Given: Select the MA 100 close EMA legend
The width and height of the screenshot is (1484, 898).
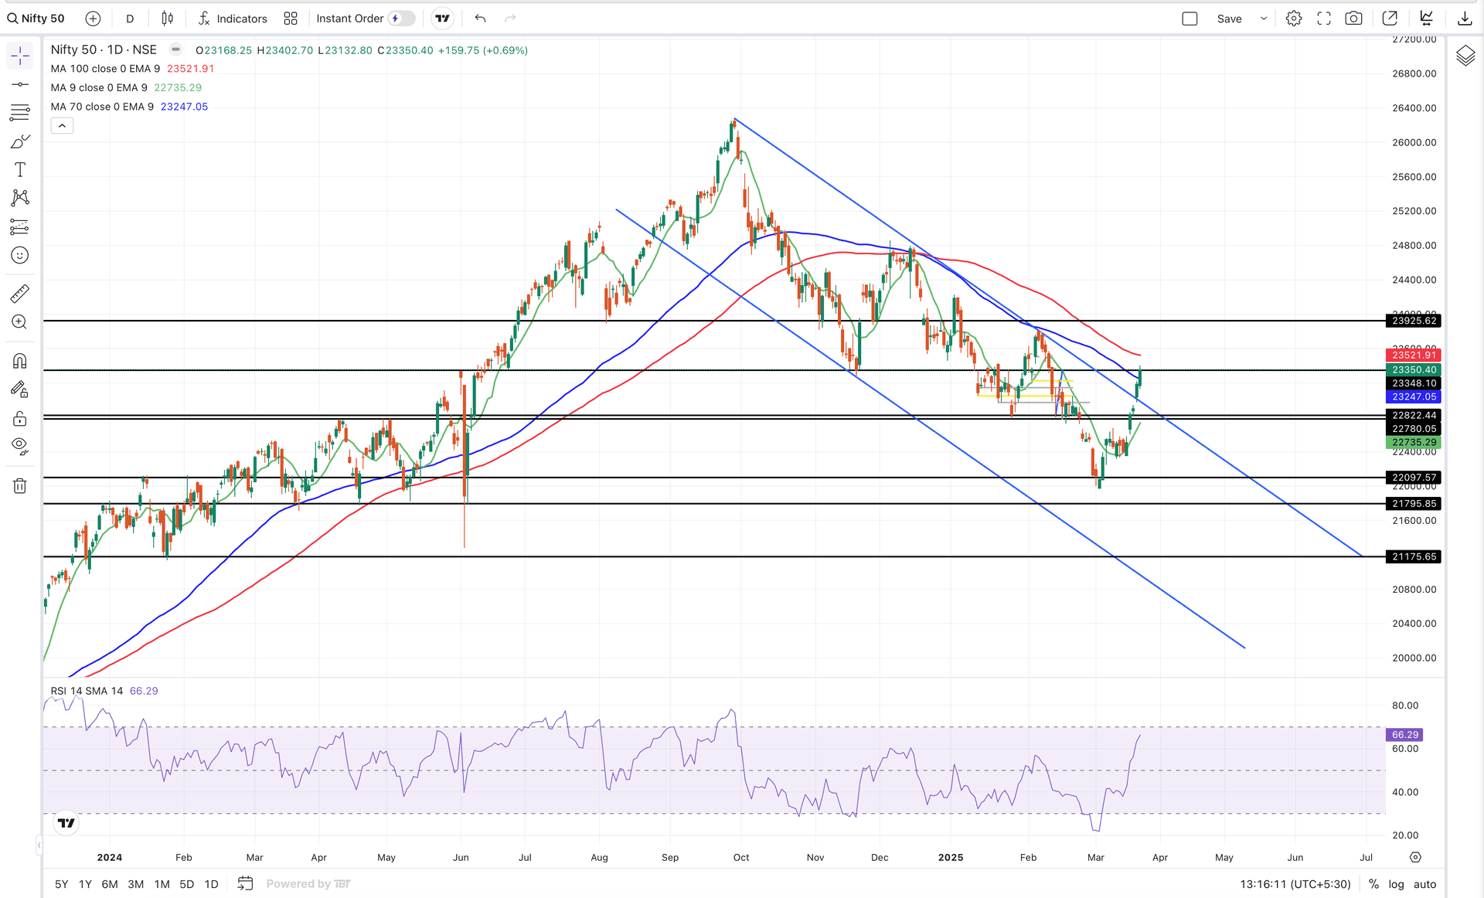Looking at the screenshot, I should tap(105, 69).
